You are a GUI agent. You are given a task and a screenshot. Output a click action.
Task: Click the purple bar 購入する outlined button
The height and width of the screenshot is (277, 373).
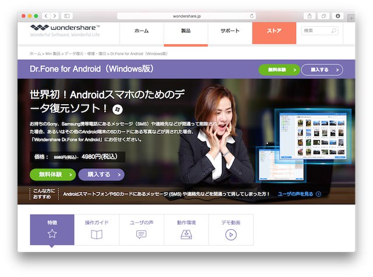322,70
